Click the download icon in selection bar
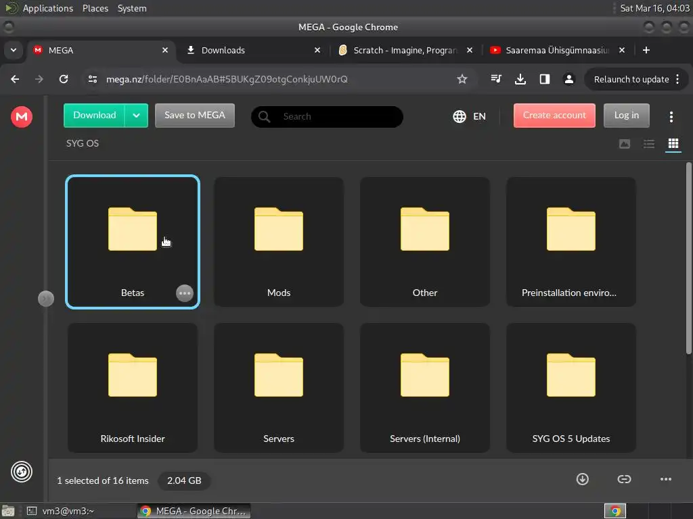The image size is (693, 519). point(583,479)
